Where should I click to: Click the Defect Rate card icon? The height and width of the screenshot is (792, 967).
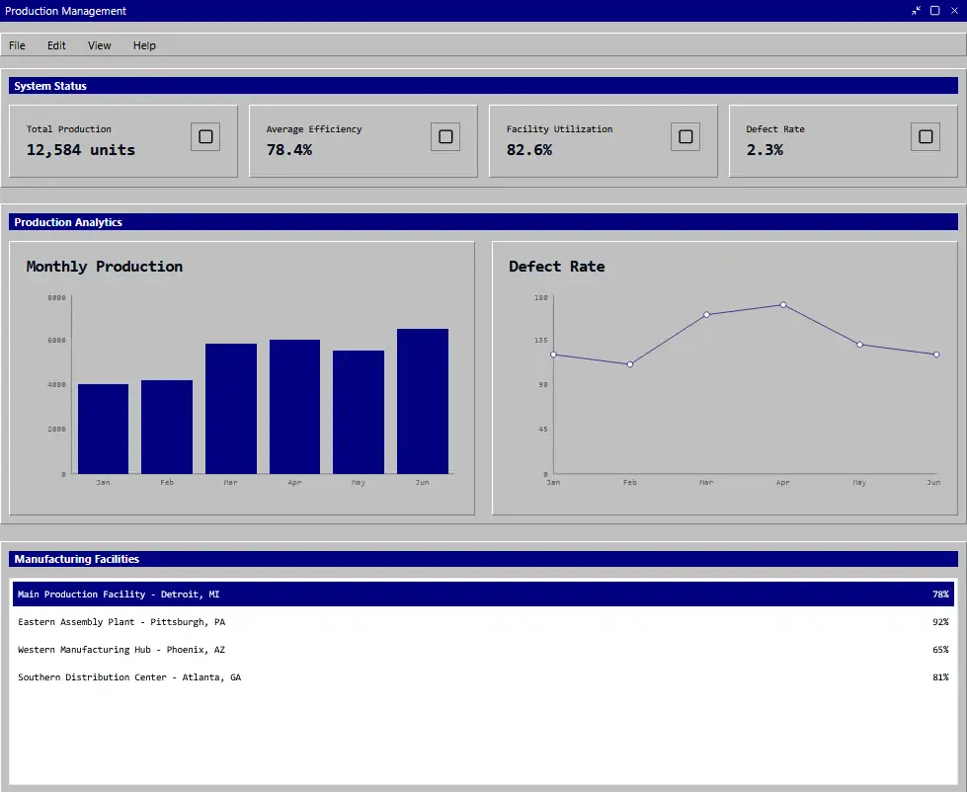point(926,137)
